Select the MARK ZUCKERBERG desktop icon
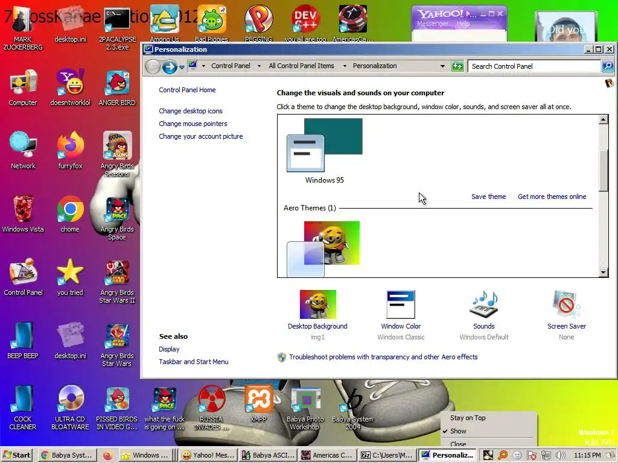 23,28
